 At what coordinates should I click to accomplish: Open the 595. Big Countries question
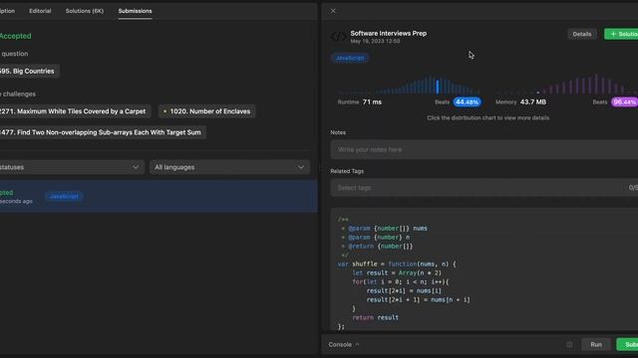[x=29, y=71]
